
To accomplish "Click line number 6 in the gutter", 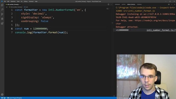I will point(12,29).
